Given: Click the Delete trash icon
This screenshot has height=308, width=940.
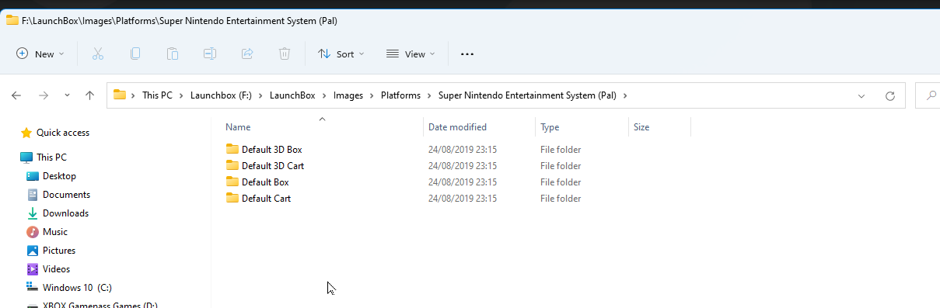Looking at the screenshot, I should point(285,54).
